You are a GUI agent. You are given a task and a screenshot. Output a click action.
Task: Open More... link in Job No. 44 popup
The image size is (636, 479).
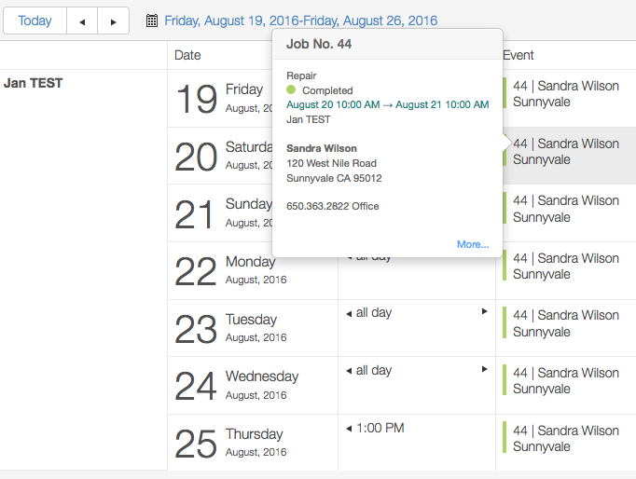pos(473,244)
